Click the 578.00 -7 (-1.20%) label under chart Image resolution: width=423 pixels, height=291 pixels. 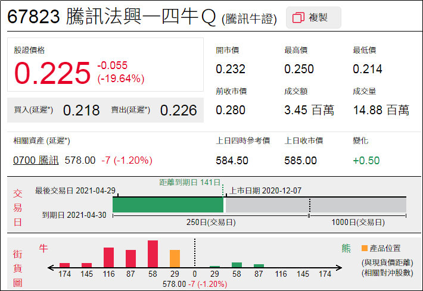tap(195, 284)
